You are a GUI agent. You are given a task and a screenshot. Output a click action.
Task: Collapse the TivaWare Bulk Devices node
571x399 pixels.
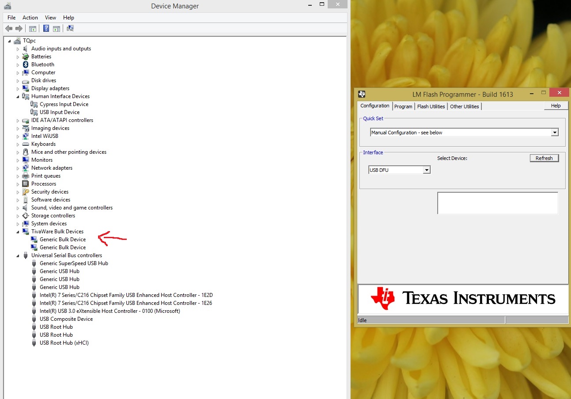point(18,232)
